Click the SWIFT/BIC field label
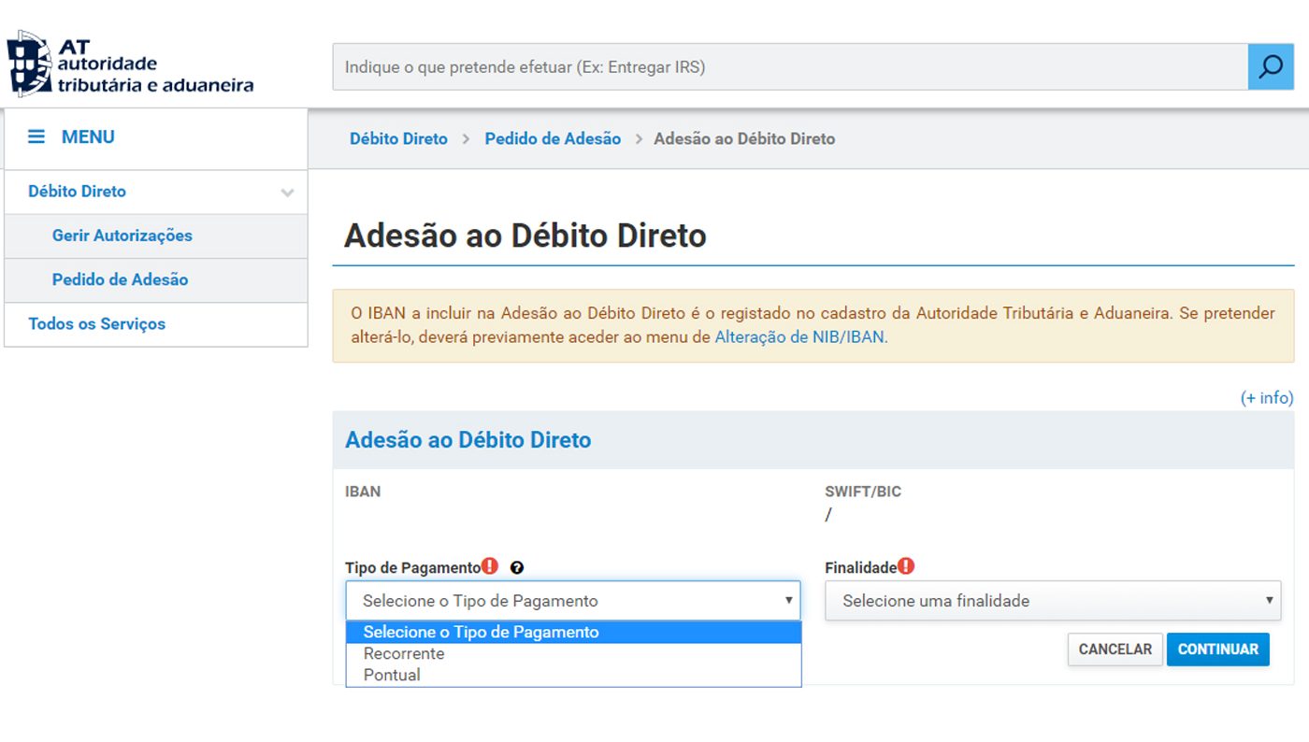The height and width of the screenshot is (742, 1309). [863, 492]
